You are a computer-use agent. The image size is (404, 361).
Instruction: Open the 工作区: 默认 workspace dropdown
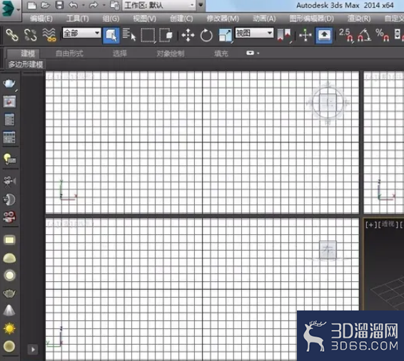pyautogui.click(x=158, y=5)
